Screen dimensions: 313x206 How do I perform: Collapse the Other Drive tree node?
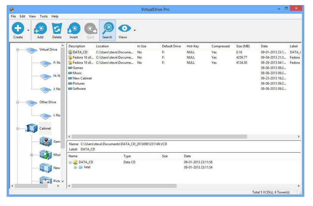pyautogui.click(x=18, y=102)
